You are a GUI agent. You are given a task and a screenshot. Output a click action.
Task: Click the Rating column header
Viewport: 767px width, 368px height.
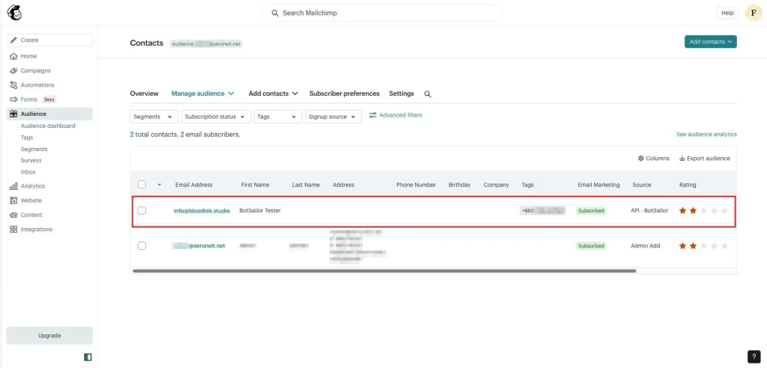click(688, 185)
